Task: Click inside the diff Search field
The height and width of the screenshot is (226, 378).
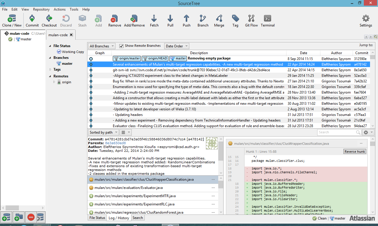Action: click(337, 132)
